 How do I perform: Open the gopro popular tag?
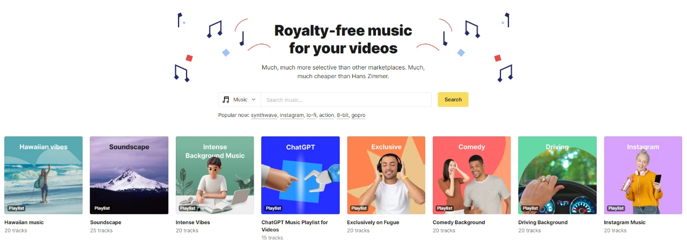pos(358,115)
